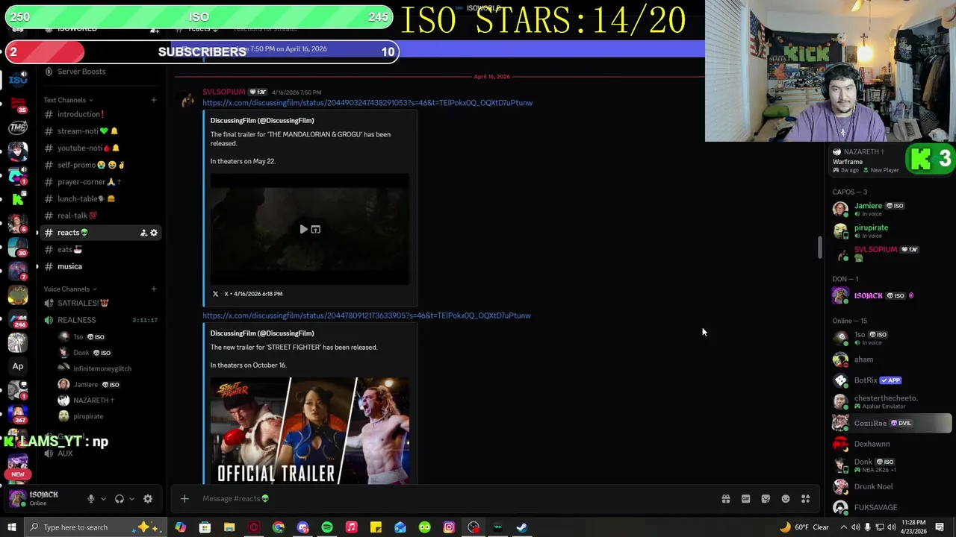Open Spotify from the taskbar

click(x=327, y=527)
